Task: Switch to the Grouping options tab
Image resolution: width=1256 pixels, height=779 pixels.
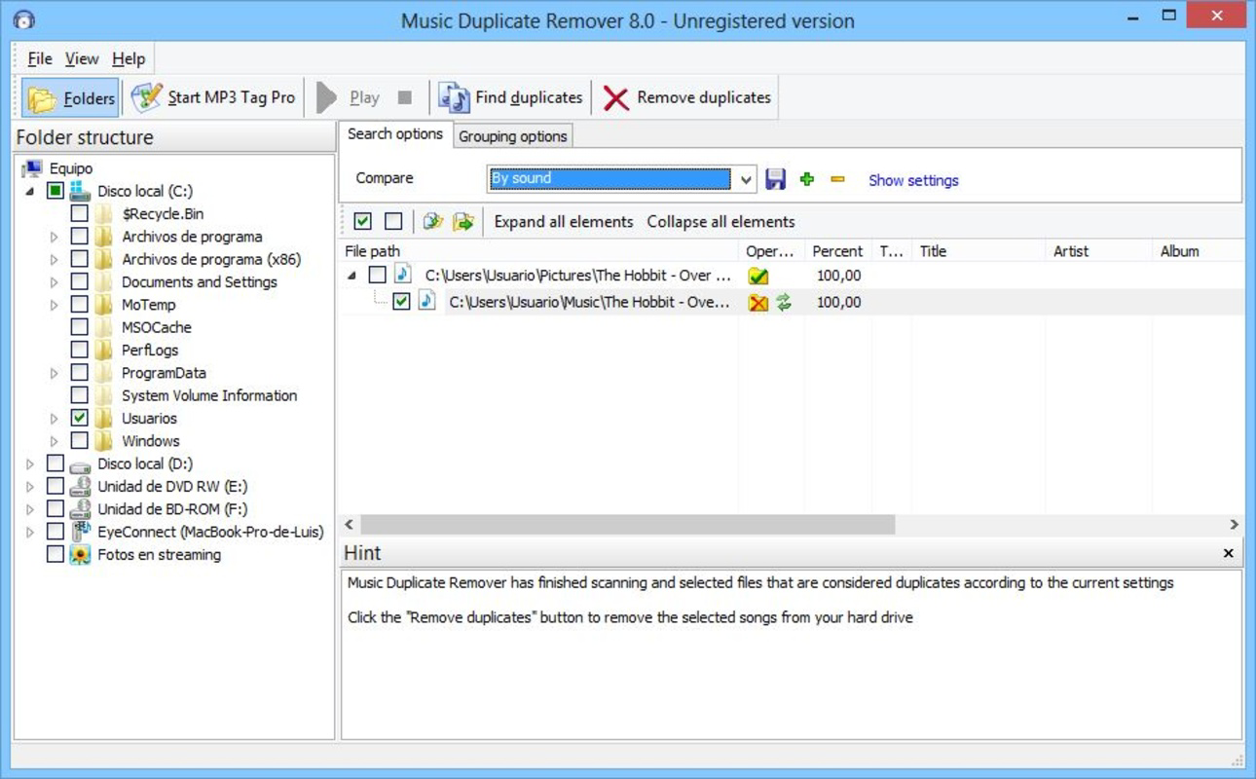Action: (x=513, y=136)
